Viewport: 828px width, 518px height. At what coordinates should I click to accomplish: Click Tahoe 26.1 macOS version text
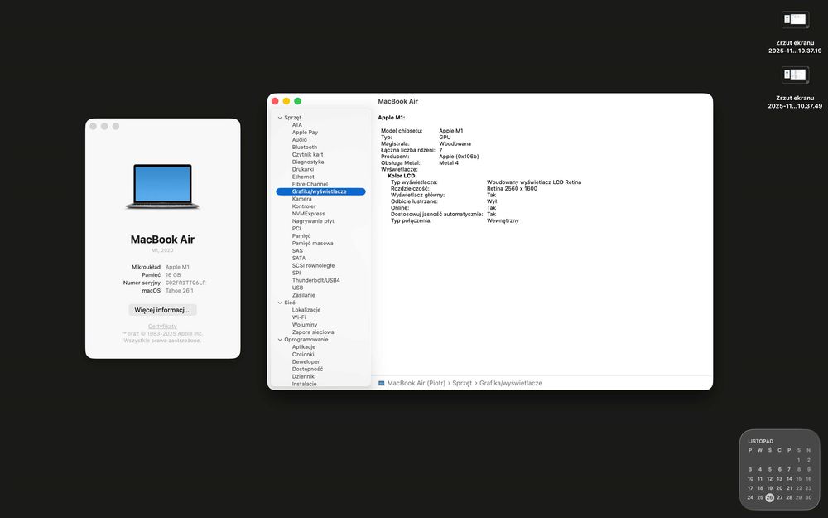click(x=180, y=291)
